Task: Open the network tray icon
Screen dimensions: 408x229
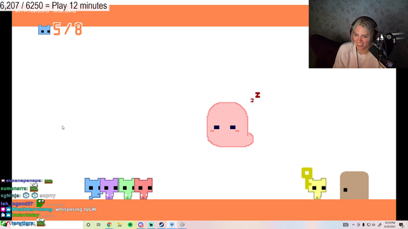Action: [x=368, y=225]
